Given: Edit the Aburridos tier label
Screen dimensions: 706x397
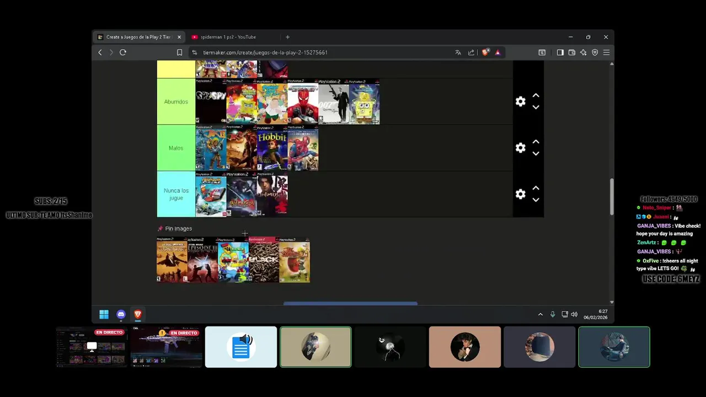Looking at the screenshot, I should coord(176,101).
